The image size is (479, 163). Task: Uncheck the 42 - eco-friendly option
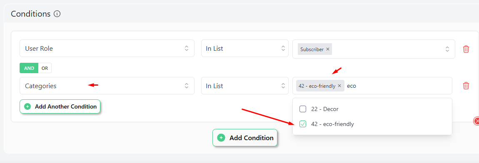[303, 124]
